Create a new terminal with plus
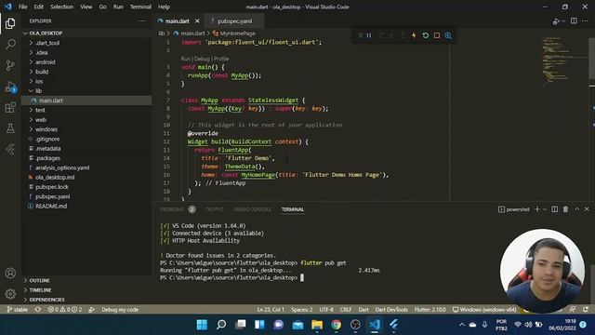Image resolution: width=595 pixels, height=335 pixels. coord(537,209)
